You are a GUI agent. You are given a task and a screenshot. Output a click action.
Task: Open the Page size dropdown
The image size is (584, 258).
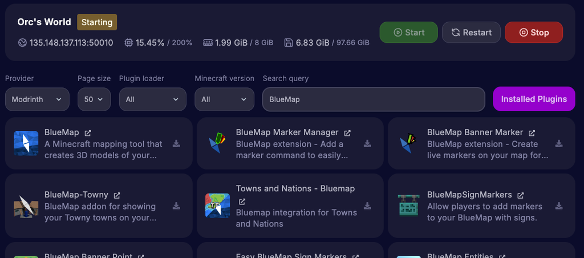94,99
